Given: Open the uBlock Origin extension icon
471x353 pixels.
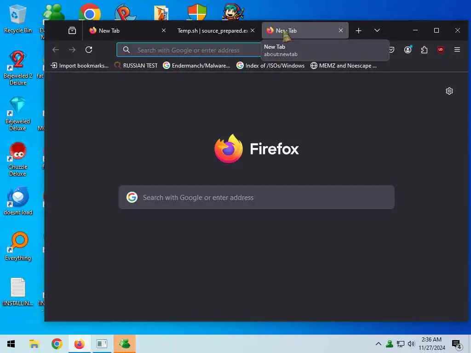Looking at the screenshot, I should point(441,50).
